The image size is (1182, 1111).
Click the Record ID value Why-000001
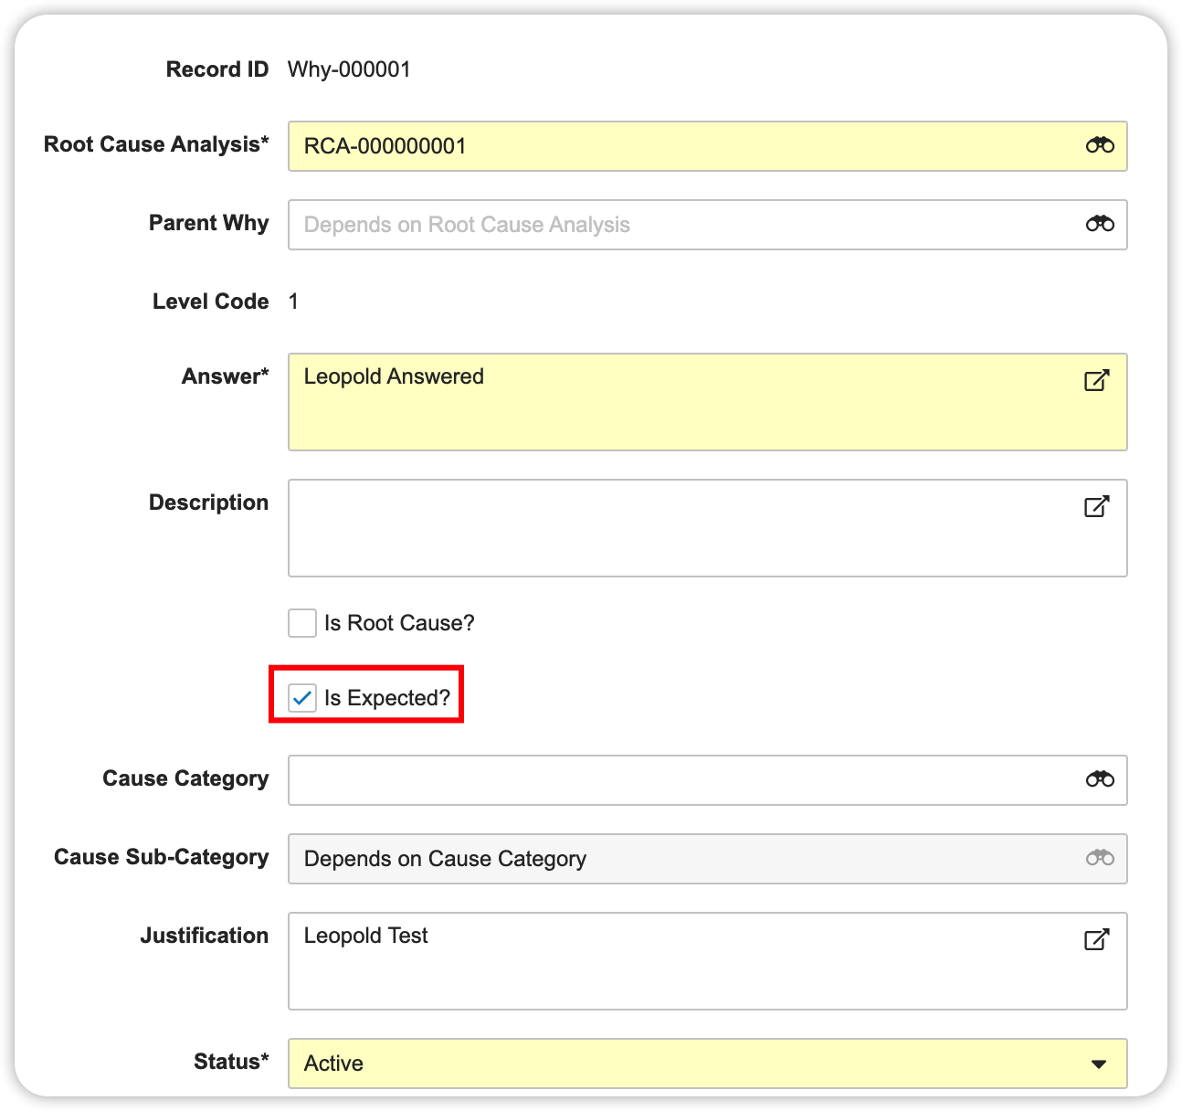[349, 69]
